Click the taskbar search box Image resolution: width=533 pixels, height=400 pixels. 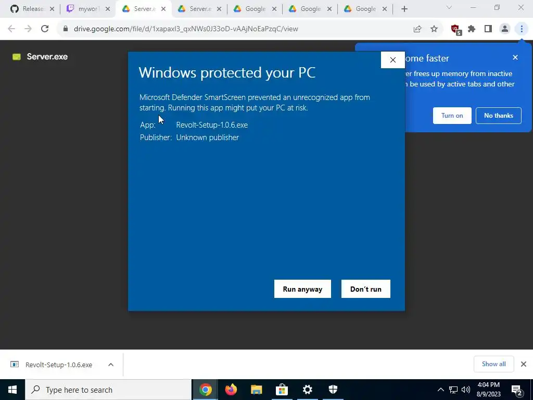pyautogui.click(x=108, y=390)
